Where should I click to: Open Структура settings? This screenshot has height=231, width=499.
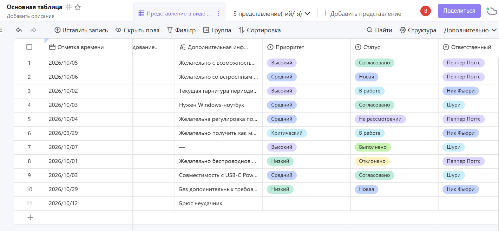click(x=418, y=30)
